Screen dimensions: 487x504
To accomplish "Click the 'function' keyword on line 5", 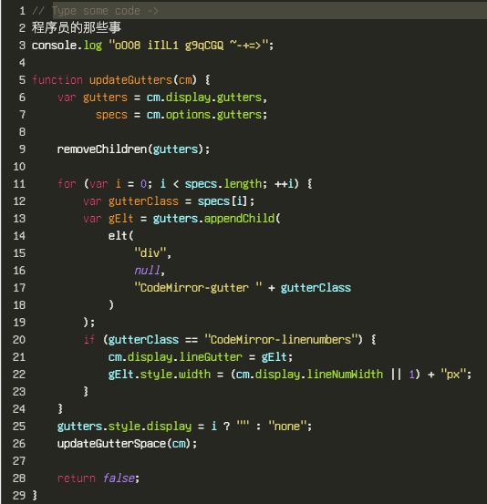I will [x=57, y=79].
